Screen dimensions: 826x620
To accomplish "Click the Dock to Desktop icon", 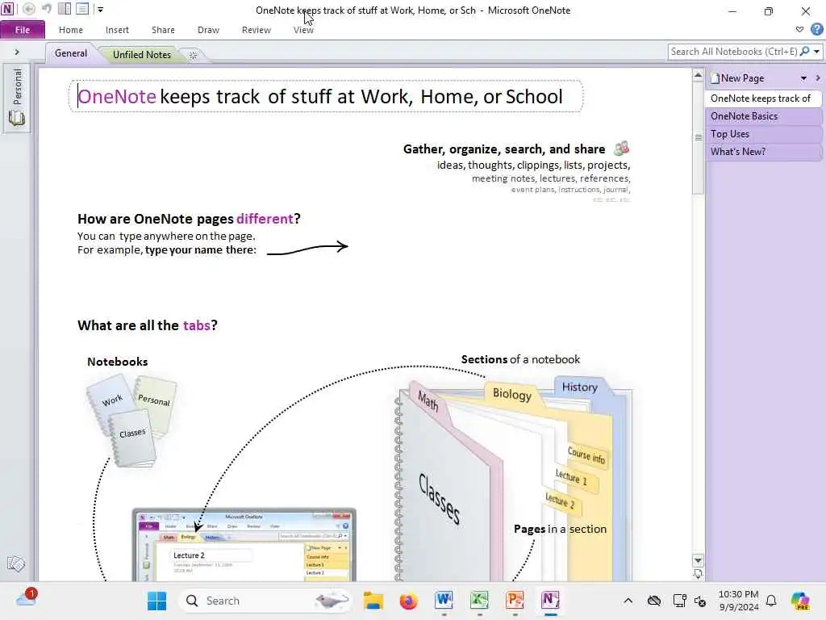I will [65, 9].
